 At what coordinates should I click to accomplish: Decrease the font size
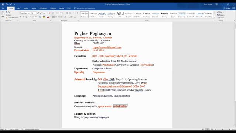(41, 13)
